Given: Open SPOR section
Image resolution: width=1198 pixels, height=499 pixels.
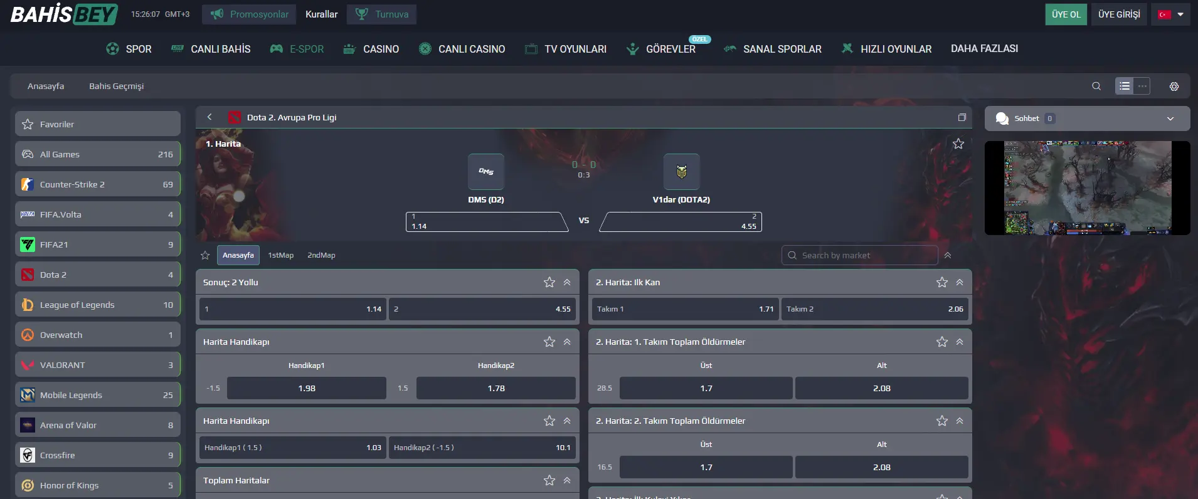Looking at the screenshot, I should tap(129, 49).
